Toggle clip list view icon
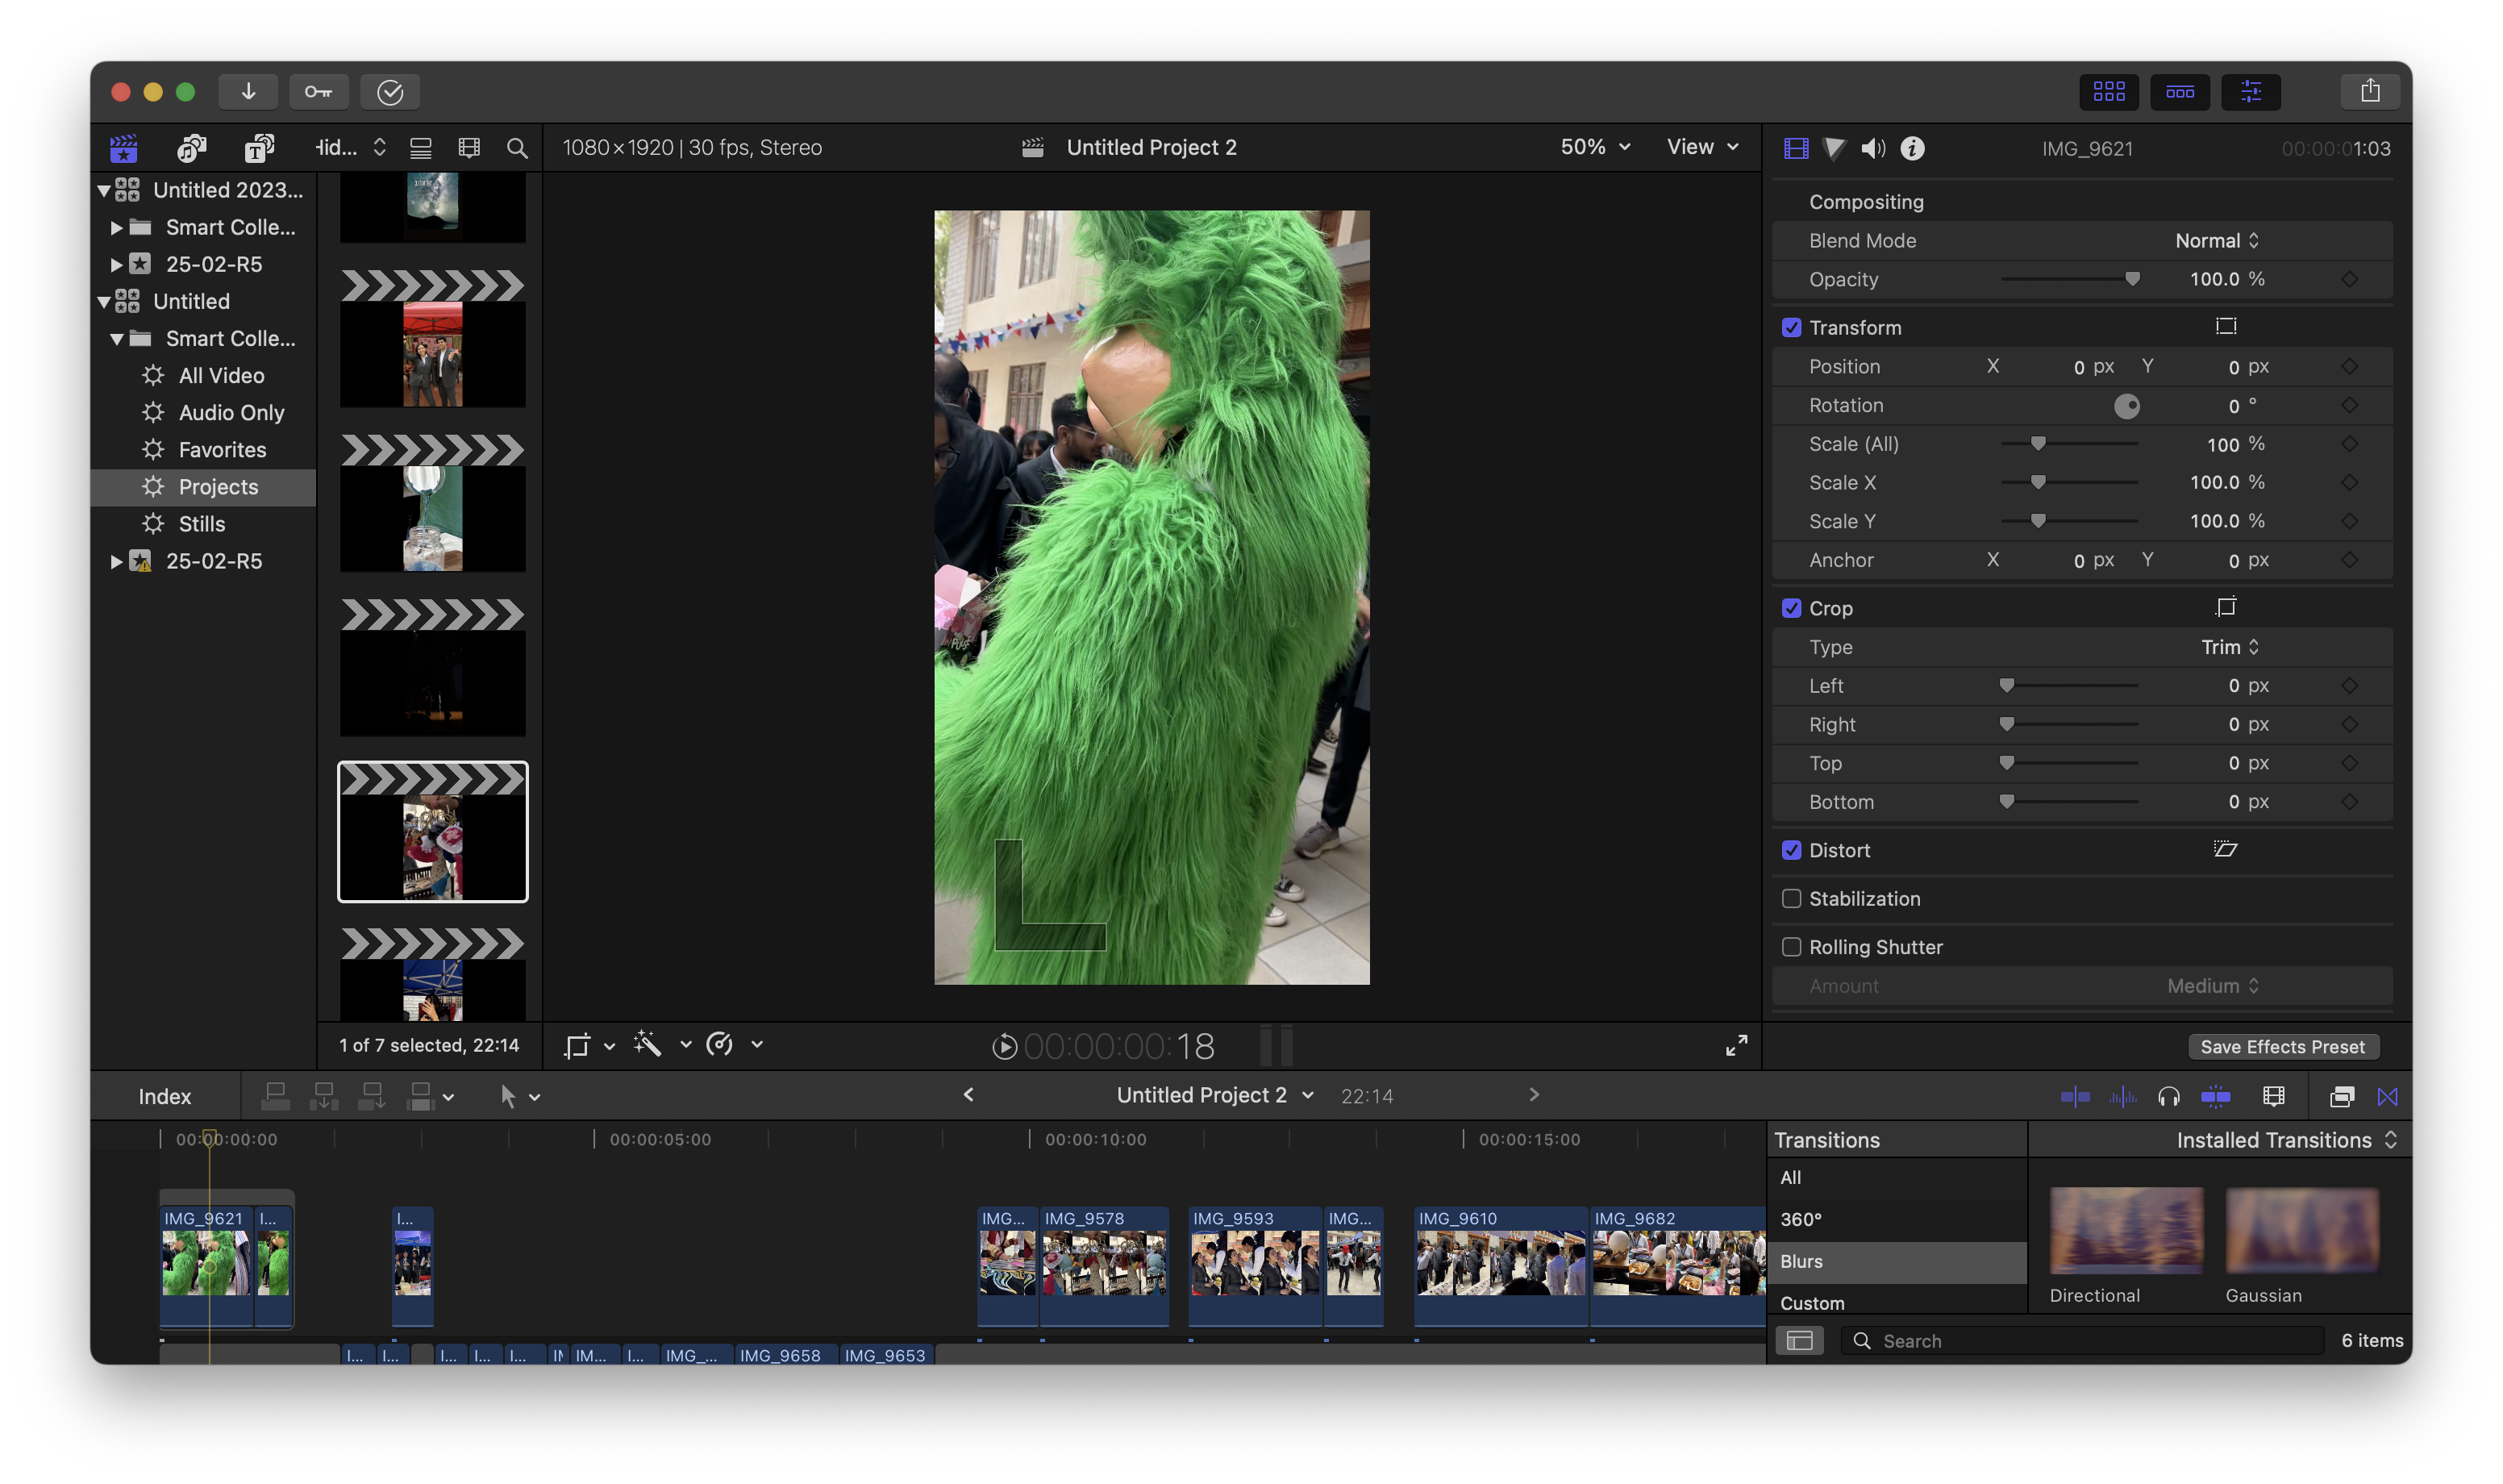 (421, 148)
